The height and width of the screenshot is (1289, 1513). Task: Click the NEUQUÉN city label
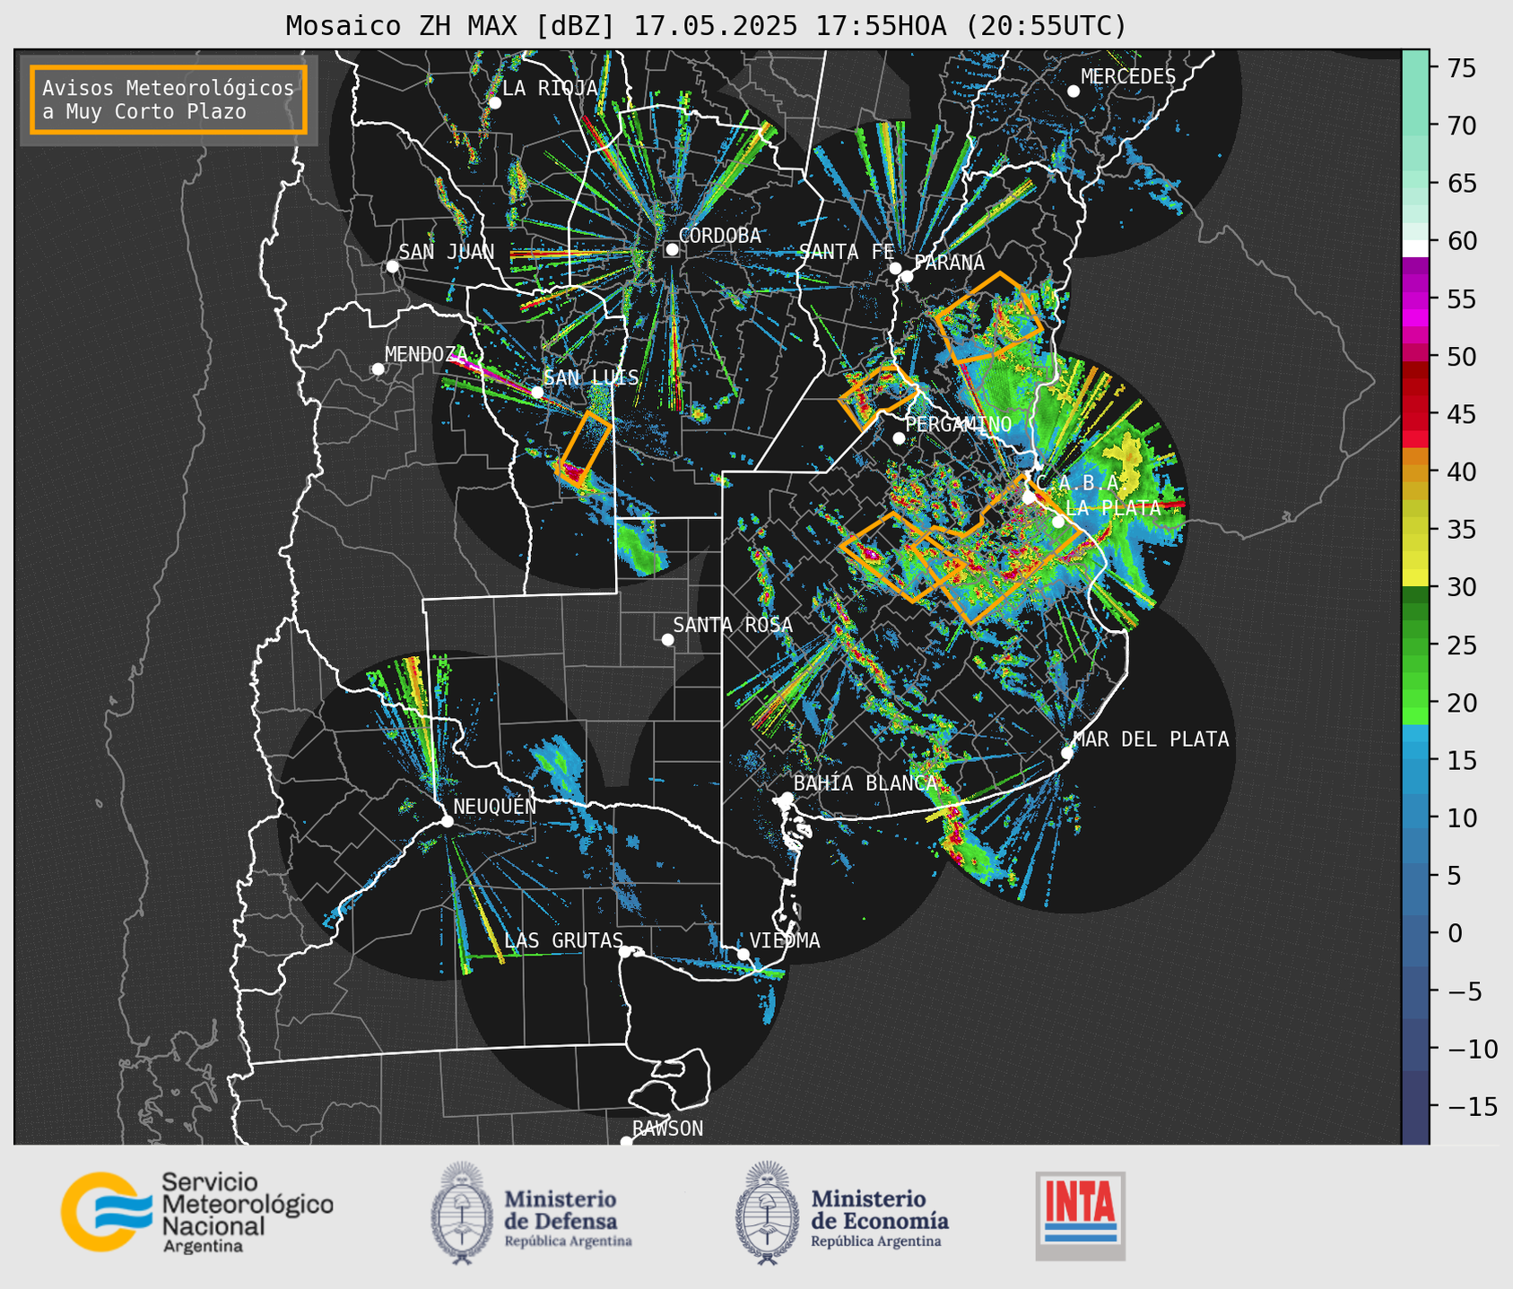tap(495, 806)
